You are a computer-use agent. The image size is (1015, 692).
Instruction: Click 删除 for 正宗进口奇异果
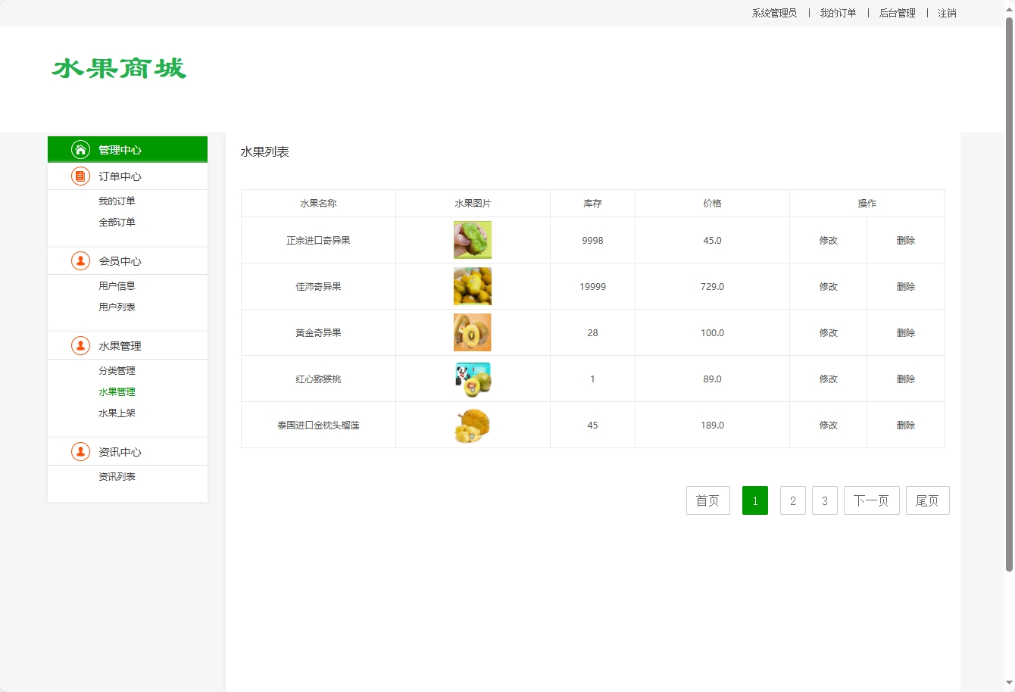tap(906, 240)
